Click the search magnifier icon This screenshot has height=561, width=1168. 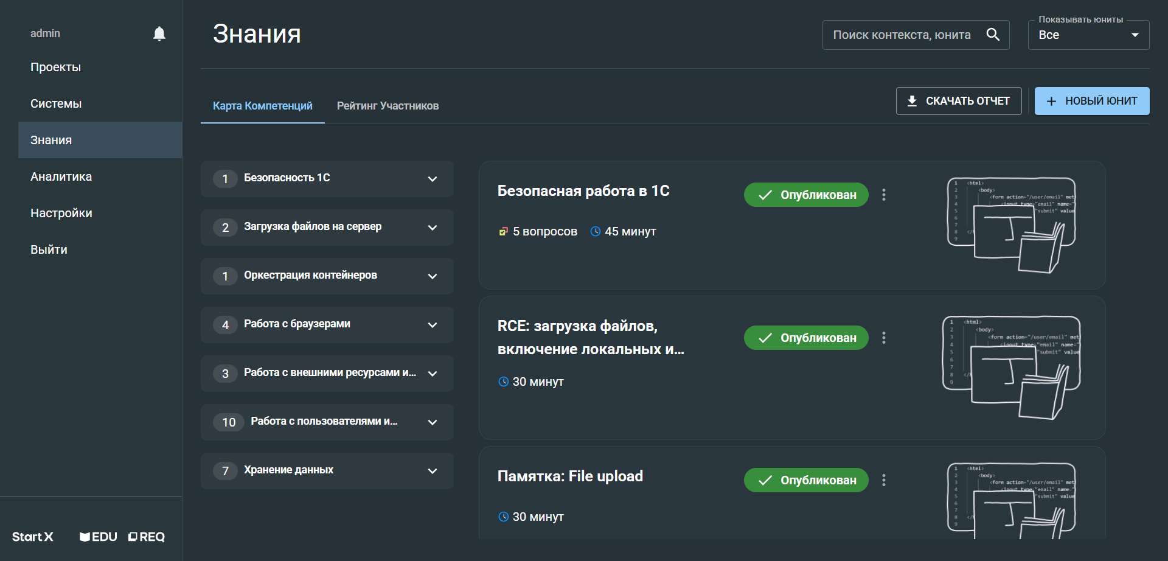click(x=993, y=35)
